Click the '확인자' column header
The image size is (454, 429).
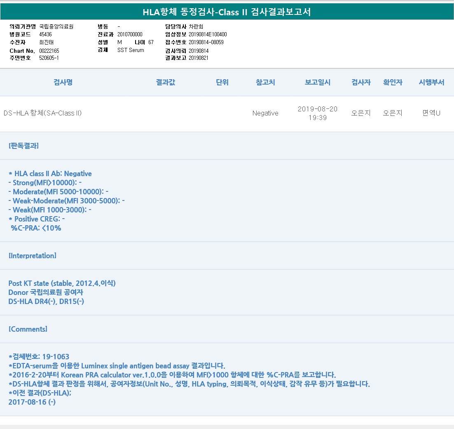click(x=393, y=82)
